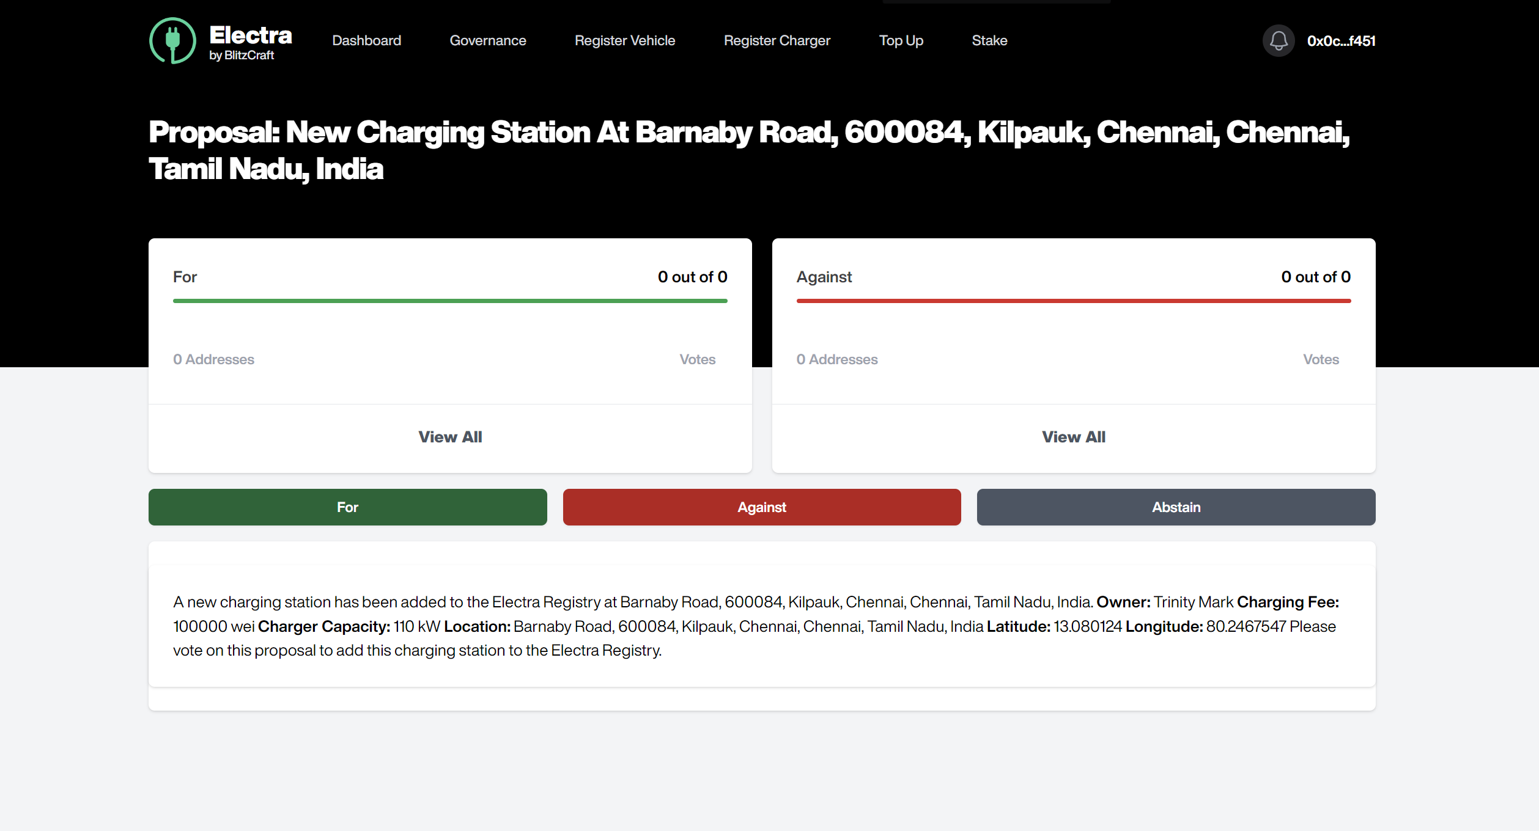This screenshot has height=831, width=1539.
Task: Click the Abstain vote button
Action: click(1176, 507)
